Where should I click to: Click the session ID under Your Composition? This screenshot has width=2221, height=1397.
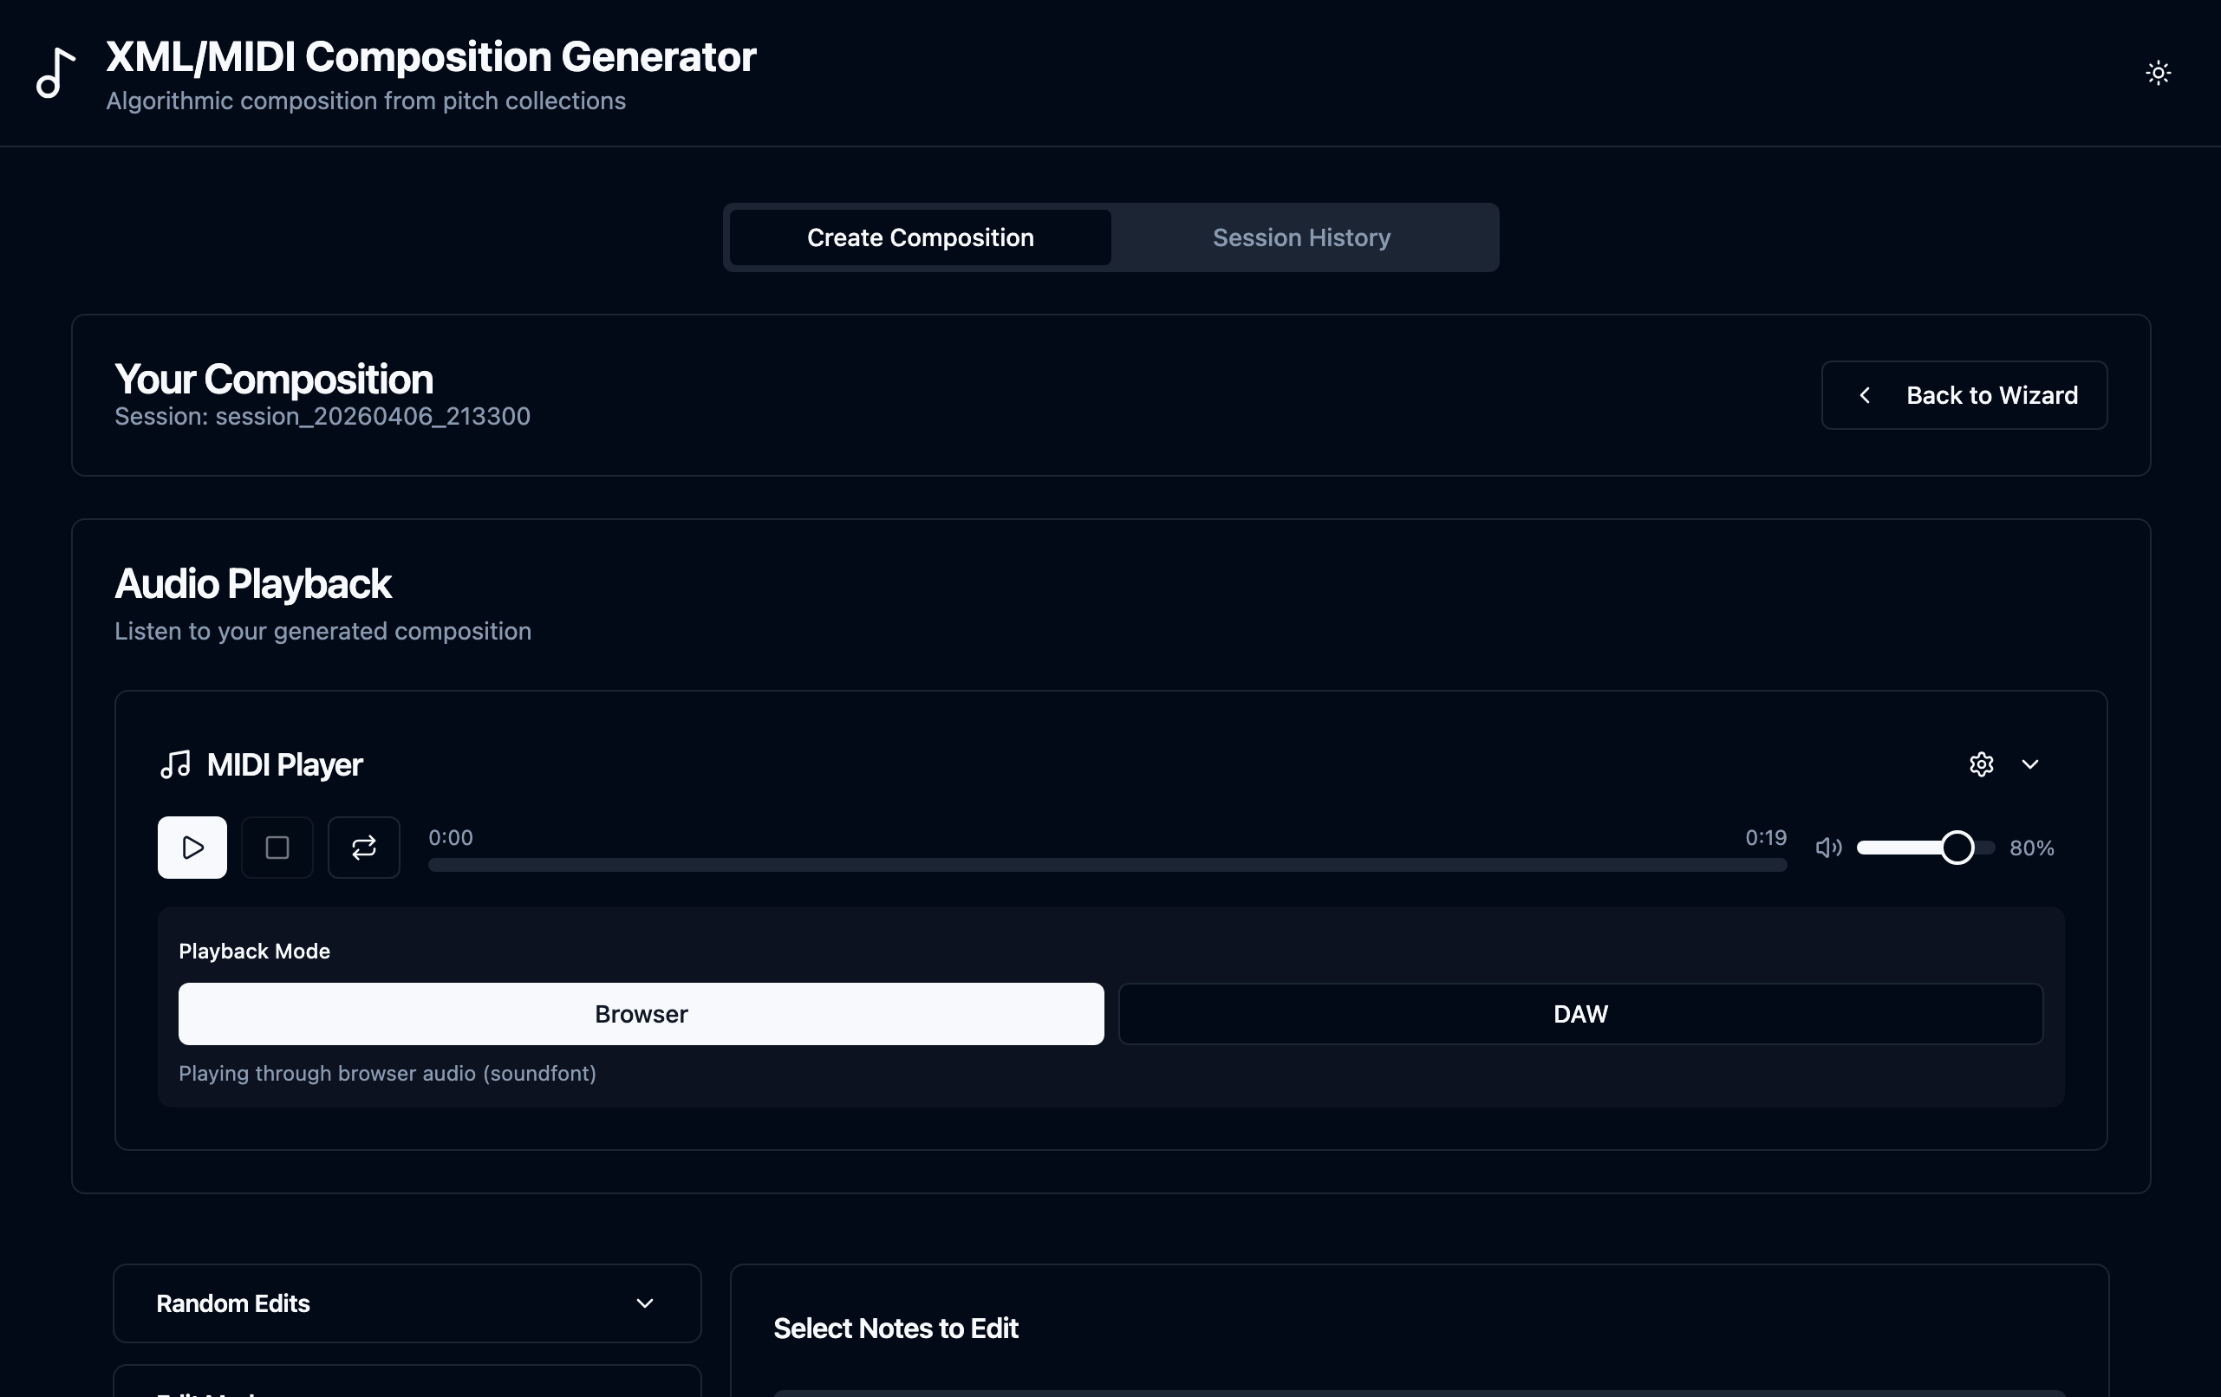coord(322,416)
